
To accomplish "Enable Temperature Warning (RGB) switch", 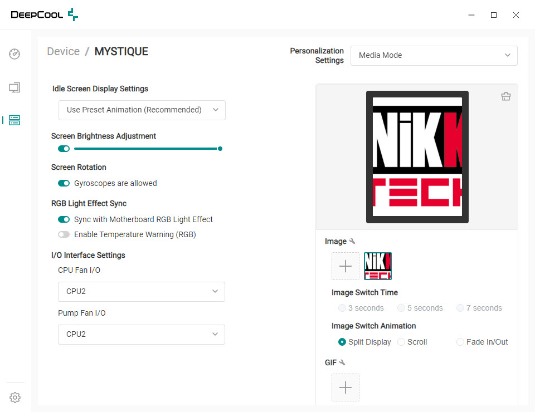I will click(x=64, y=234).
